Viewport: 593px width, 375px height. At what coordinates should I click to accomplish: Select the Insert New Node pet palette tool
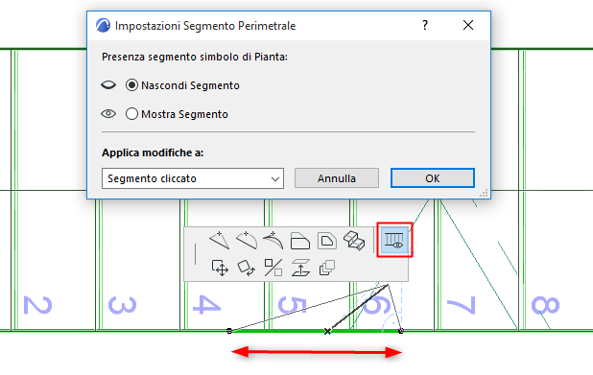click(x=220, y=241)
